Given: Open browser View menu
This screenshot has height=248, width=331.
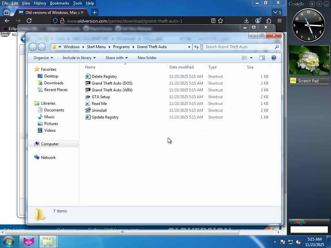Looking at the screenshot, I should 26,3.
